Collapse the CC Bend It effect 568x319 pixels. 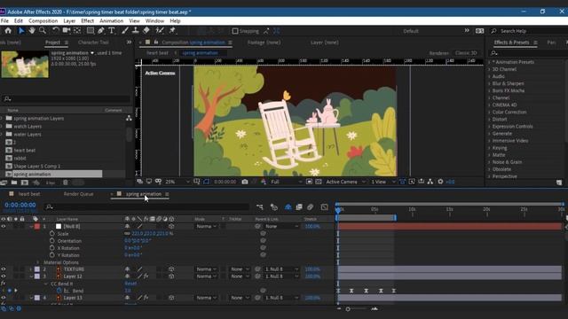click(x=46, y=284)
